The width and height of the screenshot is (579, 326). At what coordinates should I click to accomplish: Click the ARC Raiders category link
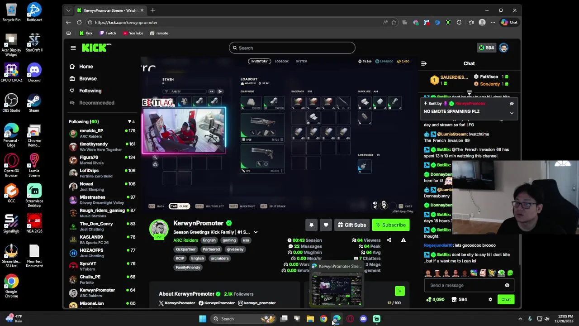coord(185,240)
